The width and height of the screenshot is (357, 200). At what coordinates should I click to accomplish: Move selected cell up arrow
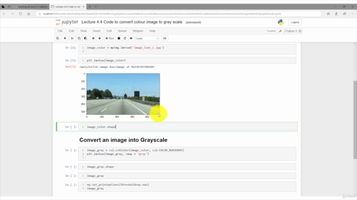(93, 38)
